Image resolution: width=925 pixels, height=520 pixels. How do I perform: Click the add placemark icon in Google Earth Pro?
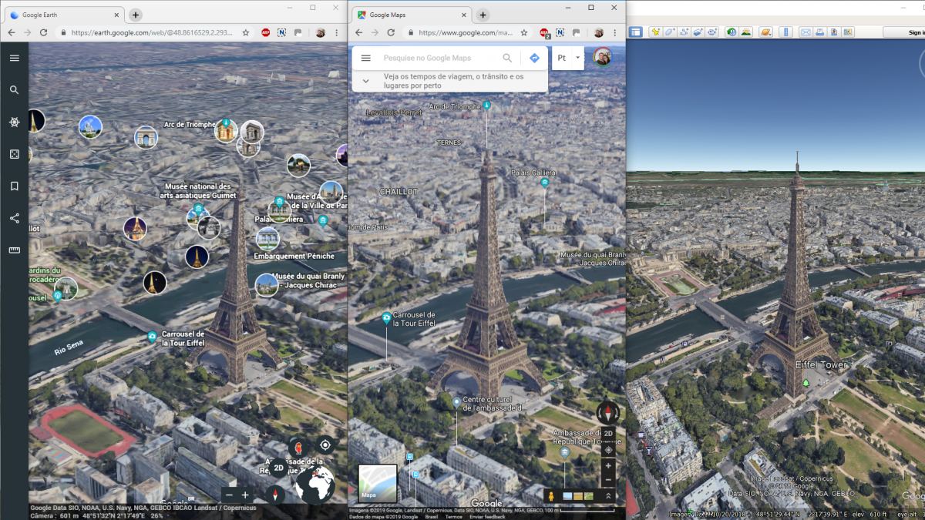tap(656, 32)
